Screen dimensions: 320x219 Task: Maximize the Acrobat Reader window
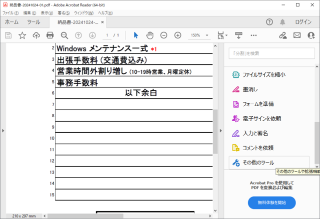pos(298,5)
